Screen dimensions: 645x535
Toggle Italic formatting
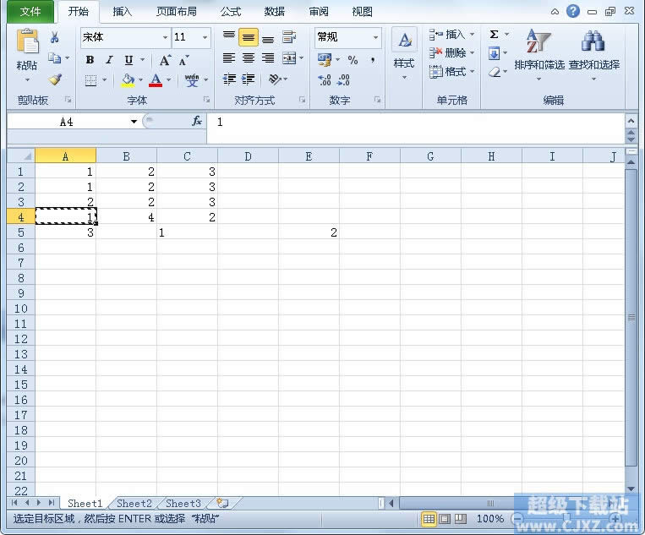(109, 60)
